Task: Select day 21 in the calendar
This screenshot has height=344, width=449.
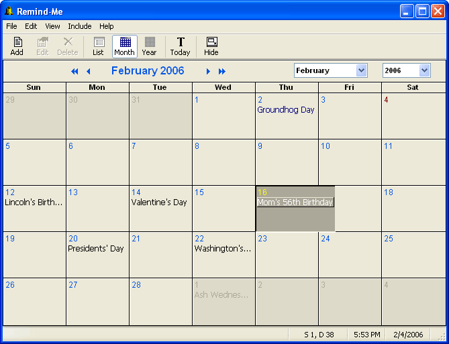Action: [x=160, y=255]
